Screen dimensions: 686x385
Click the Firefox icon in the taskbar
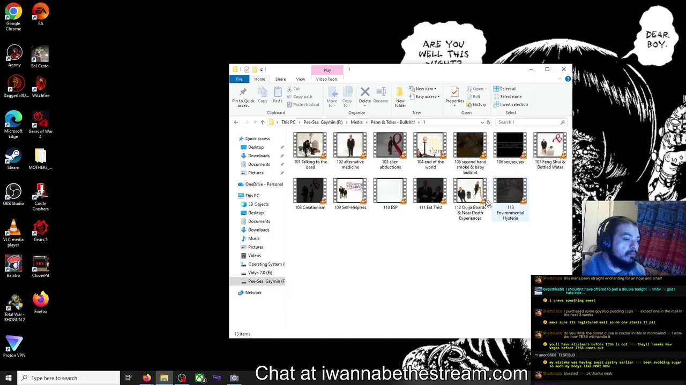pos(146,378)
